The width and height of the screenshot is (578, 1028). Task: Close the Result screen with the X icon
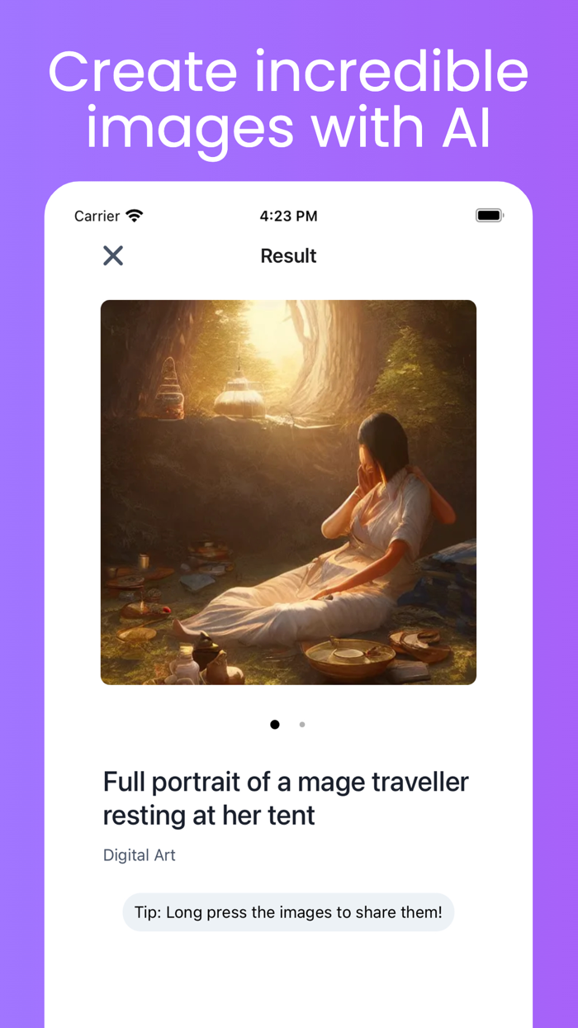(x=113, y=256)
